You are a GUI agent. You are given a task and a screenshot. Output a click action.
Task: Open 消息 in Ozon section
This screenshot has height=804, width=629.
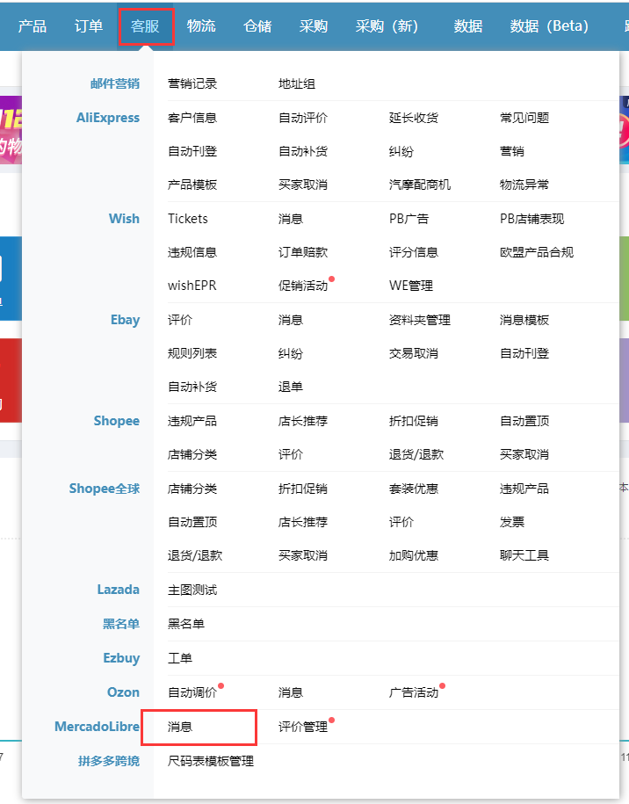click(291, 692)
